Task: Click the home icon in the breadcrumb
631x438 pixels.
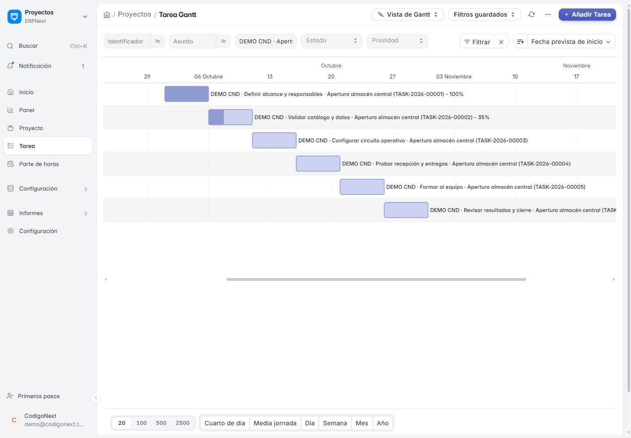Action: pyautogui.click(x=107, y=15)
